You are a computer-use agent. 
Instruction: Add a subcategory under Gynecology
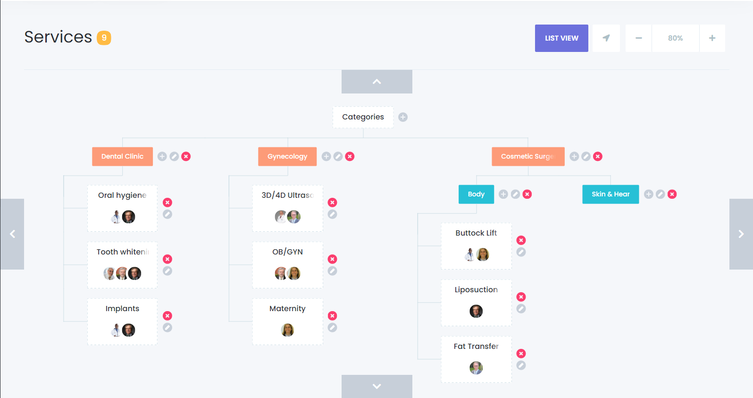click(326, 156)
